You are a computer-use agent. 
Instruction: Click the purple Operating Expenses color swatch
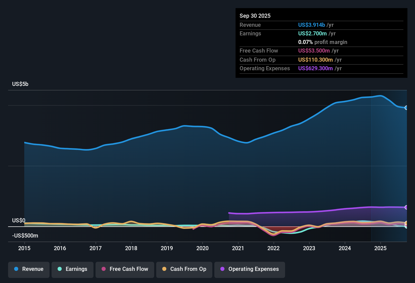pyautogui.click(x=222, y=269)
